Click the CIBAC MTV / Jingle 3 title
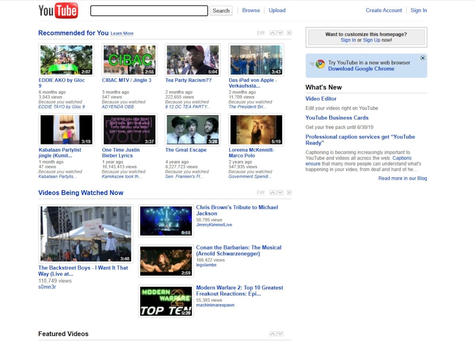Viewport: 475px width, 341px height. 127,80
